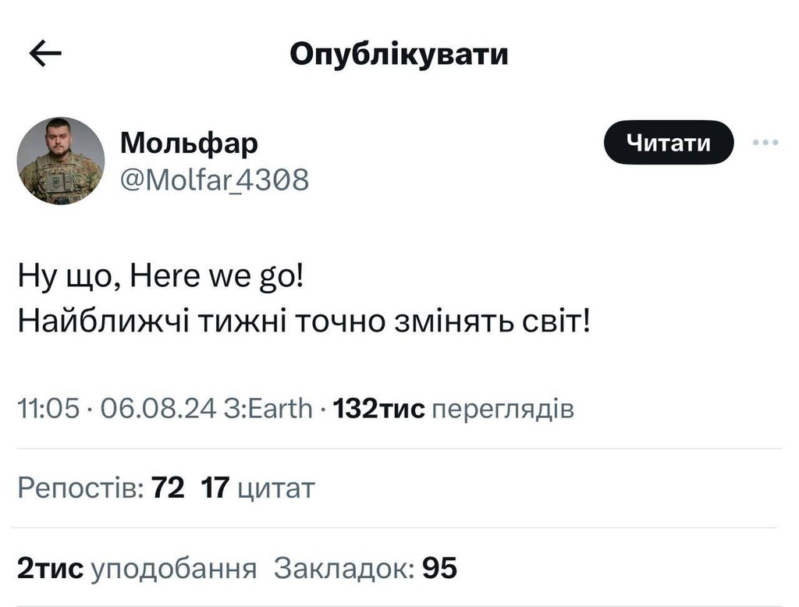Click the Репостів label

(82, 488)
